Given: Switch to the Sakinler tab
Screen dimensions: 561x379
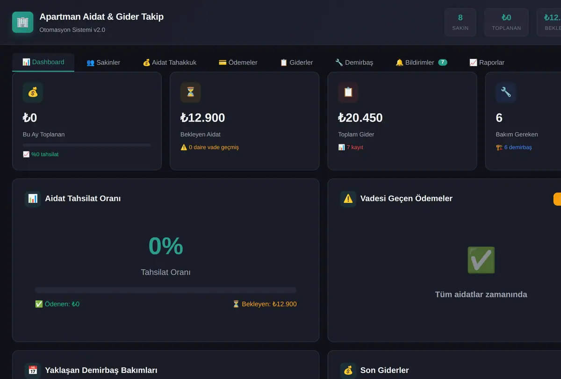Looking at the screenshot, I should tap(103, 62).
